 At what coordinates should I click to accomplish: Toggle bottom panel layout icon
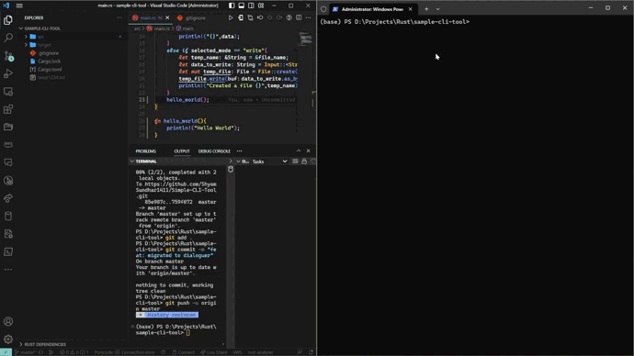242,6
